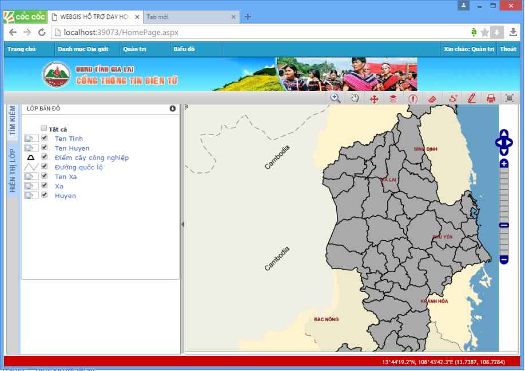This screenshot has width=525, height=371.
Task: Open the stacked layers tool
Action: 393,99
